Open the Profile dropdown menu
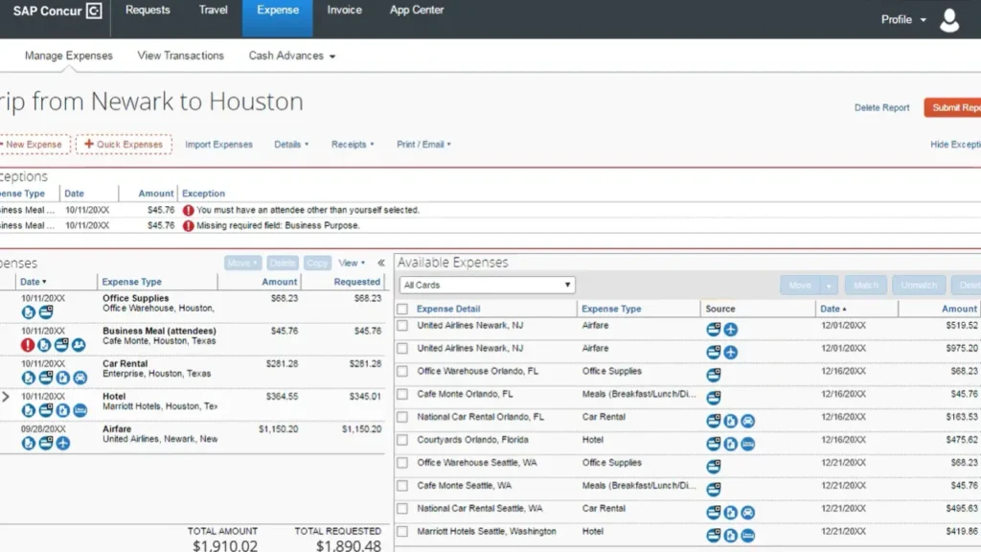Image resolution: width=981 pixels, height=552 pixels. pos(903,20)
